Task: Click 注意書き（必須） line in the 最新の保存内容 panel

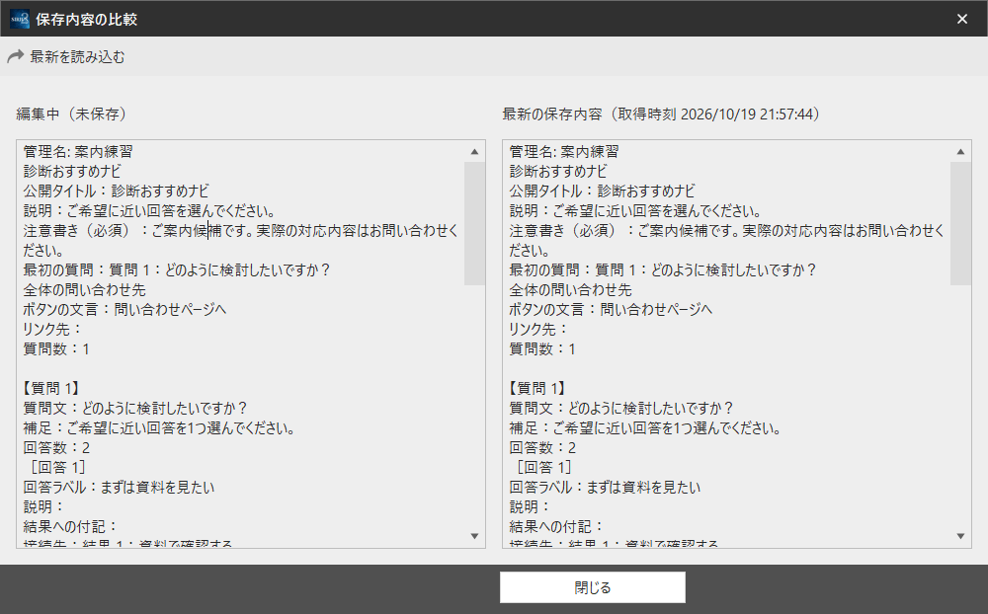Action: tap(726, 240)
